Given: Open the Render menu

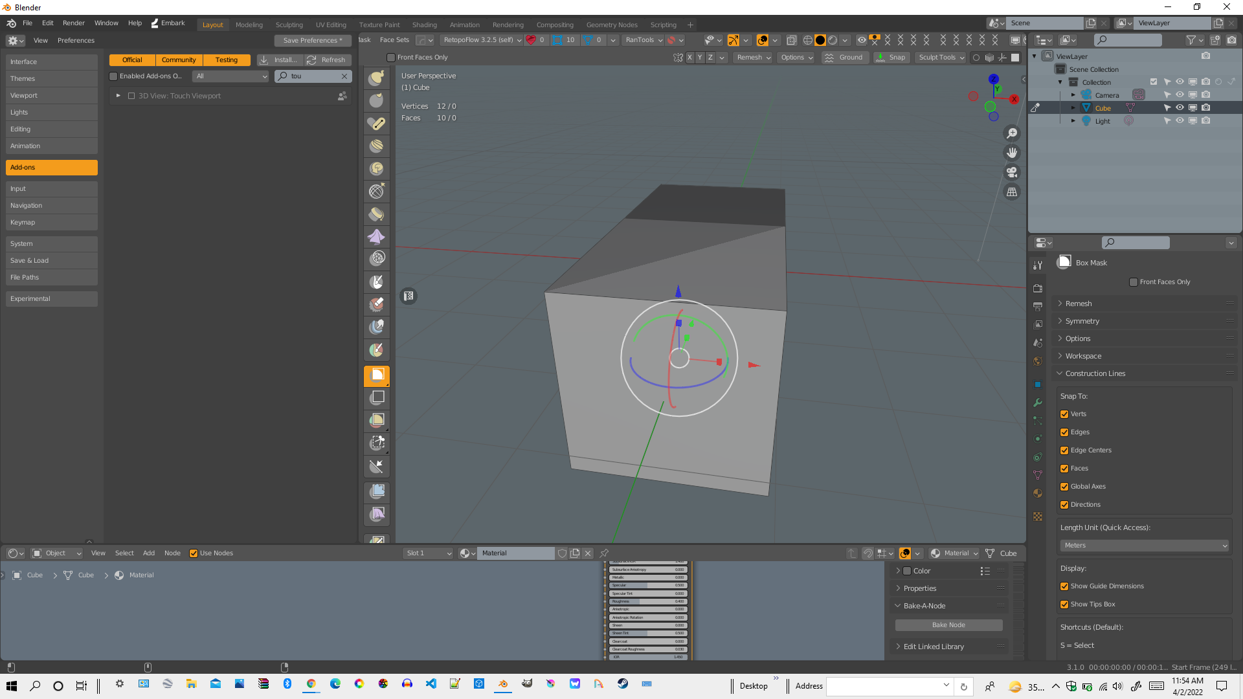Looking at the screenshot, I should [74, 23].
